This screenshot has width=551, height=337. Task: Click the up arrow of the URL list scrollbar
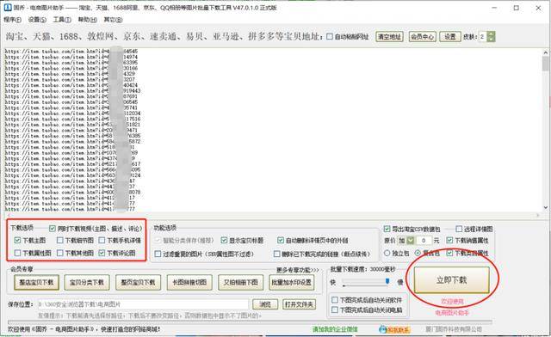[545, 52]
